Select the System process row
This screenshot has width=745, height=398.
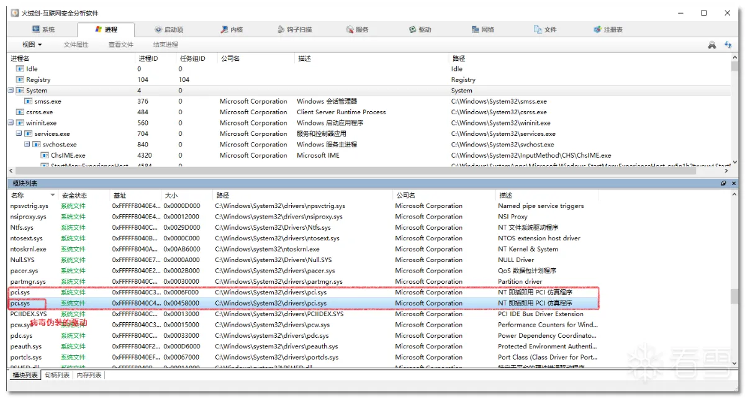(x=369, y=91)
